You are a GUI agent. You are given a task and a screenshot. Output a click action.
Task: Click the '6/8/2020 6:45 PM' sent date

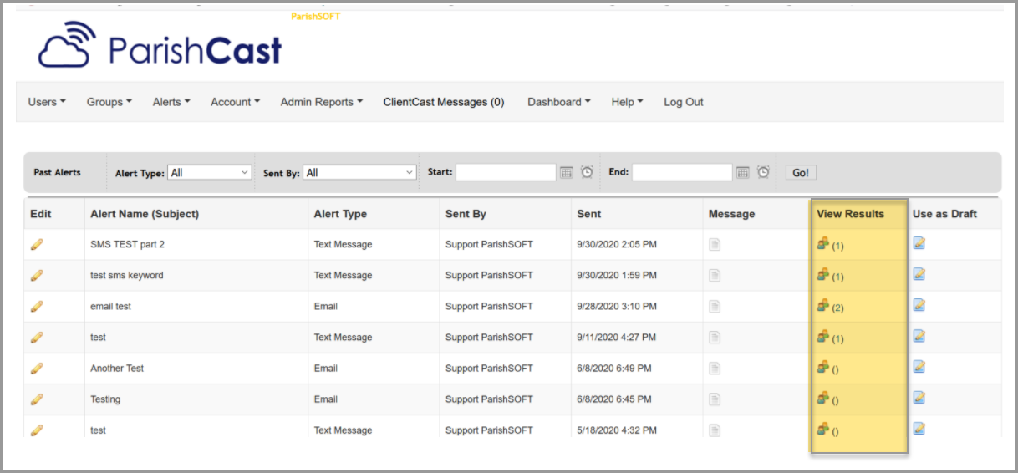pyautogui.click(x=613, y=399)
